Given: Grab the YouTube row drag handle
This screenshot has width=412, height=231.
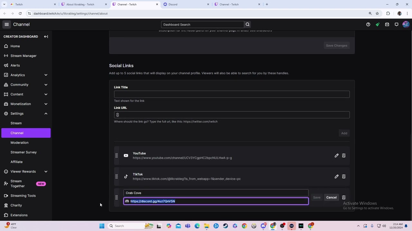Looking at the screenshot, I should tap(117, 156).
